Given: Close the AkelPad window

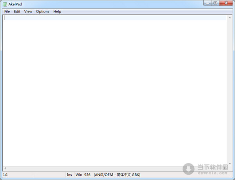Looking at the screenshot, I should [226, 3].
